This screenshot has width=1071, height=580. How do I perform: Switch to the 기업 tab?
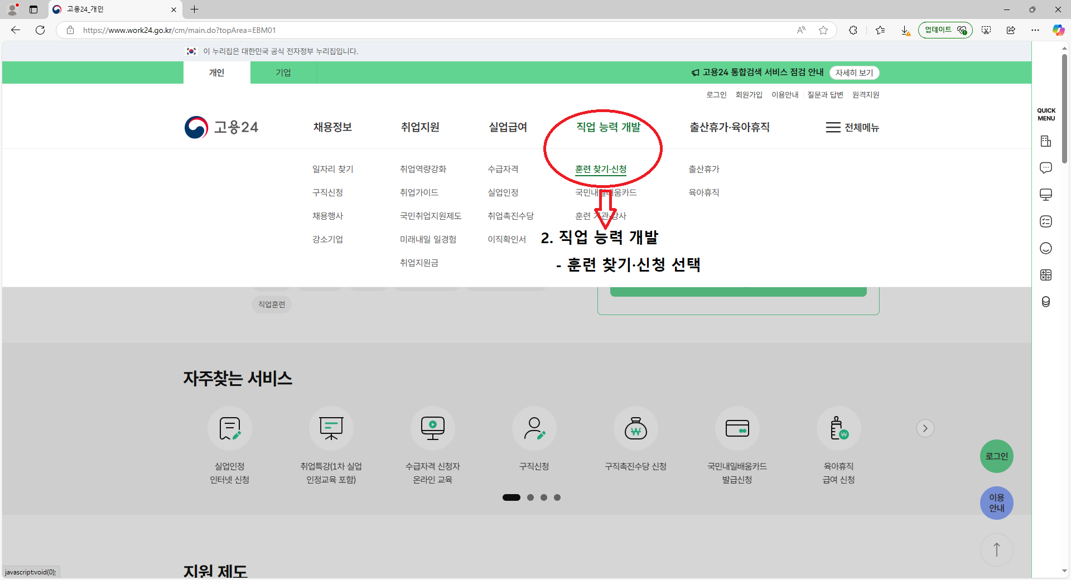click(x=283, y=72)
